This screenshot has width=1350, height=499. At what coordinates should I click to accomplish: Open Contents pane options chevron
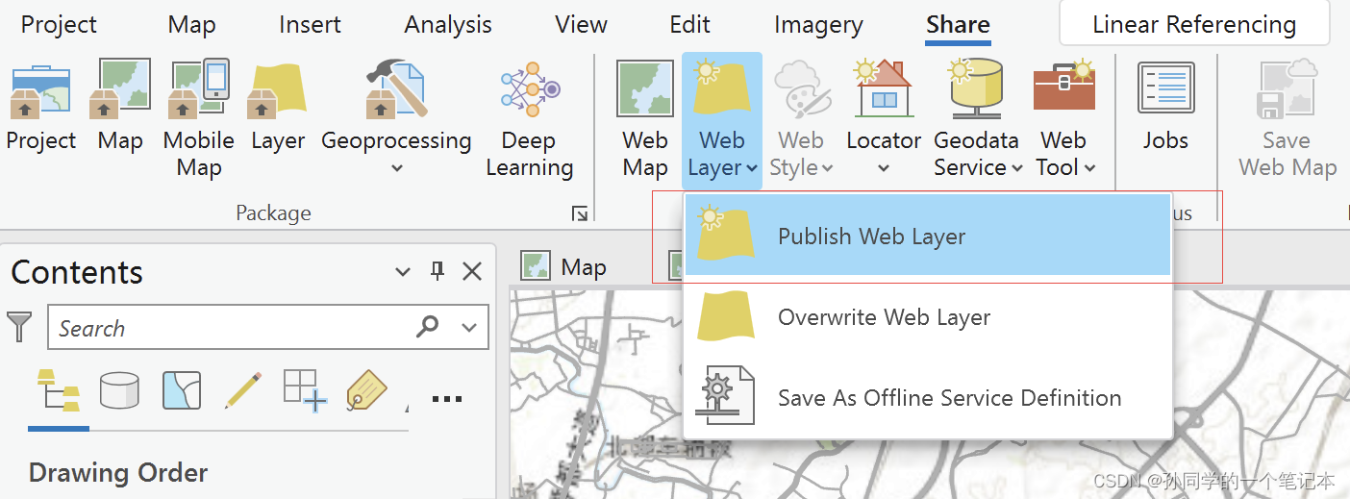pyautogui.click(x=404, y=273)
